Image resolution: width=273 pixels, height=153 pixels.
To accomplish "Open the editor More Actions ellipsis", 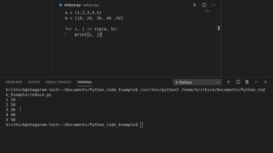I will coord(213,5).
